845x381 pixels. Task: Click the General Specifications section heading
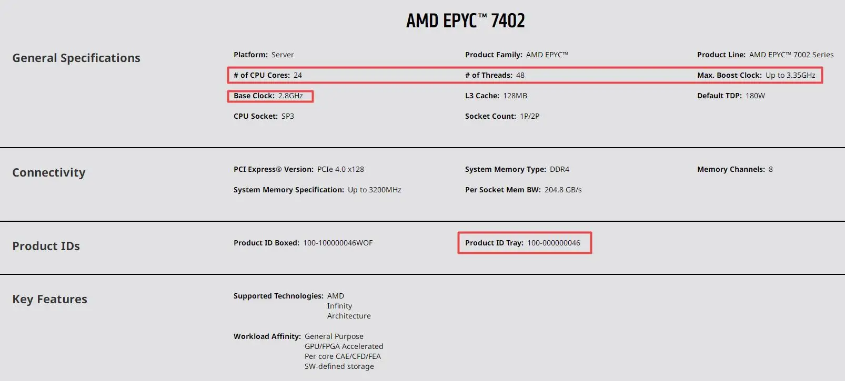click(76, 58)
